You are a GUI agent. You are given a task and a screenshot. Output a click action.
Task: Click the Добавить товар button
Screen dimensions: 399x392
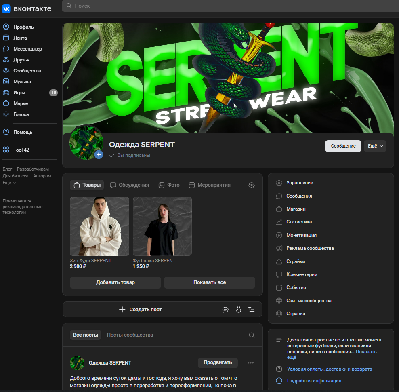pyautogui.click(x=115, y=282)
